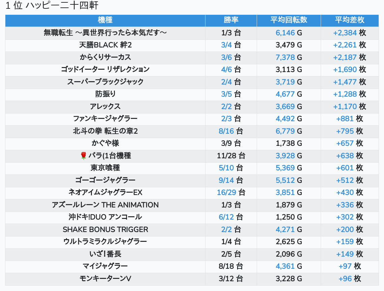Open the スーパーブラックジャック entry

105,82
